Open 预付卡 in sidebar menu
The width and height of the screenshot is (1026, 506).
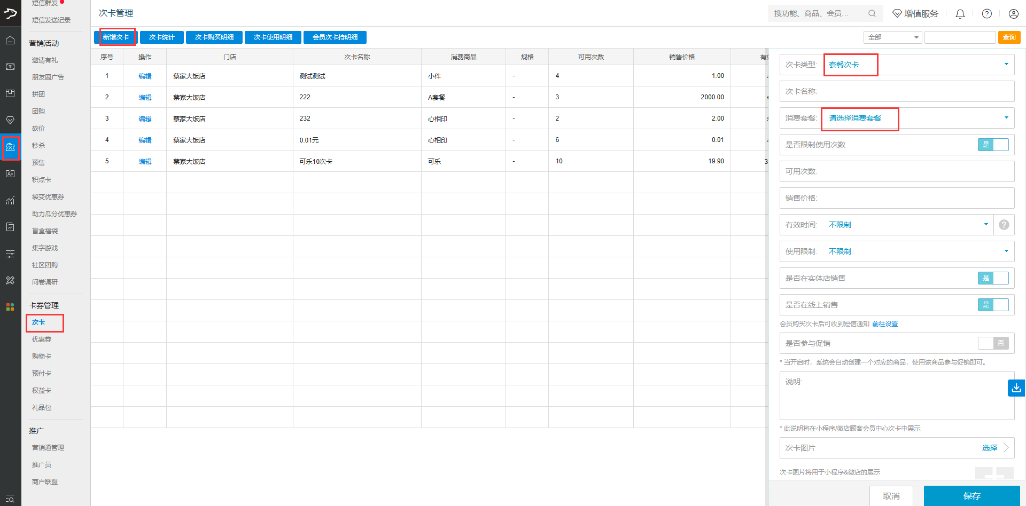click(42, 374)
